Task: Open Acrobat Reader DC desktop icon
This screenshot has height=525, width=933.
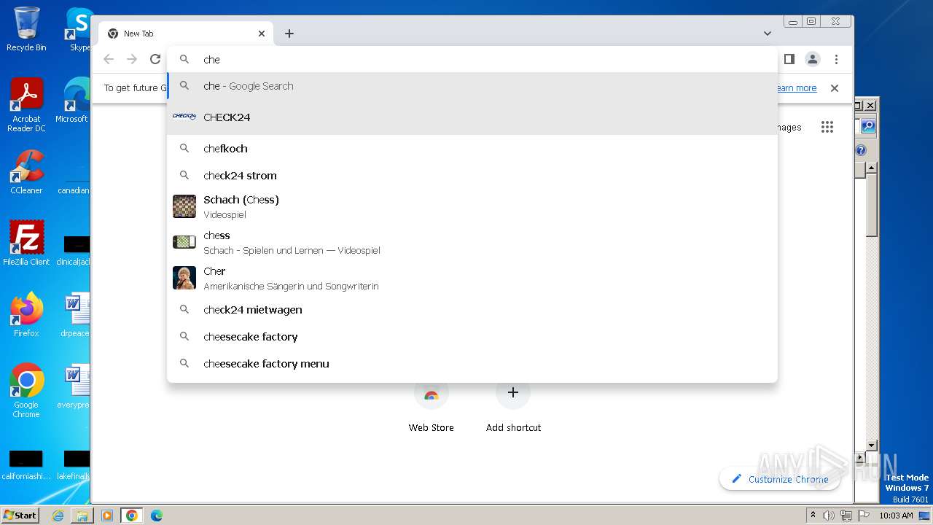Action: click(26, 105)
